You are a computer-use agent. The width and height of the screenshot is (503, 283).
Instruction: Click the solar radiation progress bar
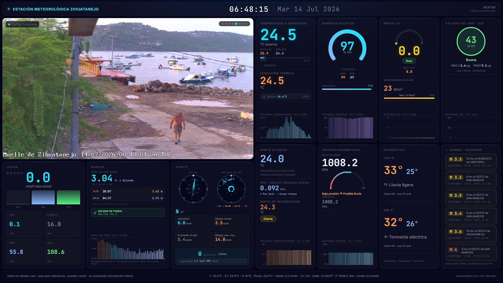409,98
